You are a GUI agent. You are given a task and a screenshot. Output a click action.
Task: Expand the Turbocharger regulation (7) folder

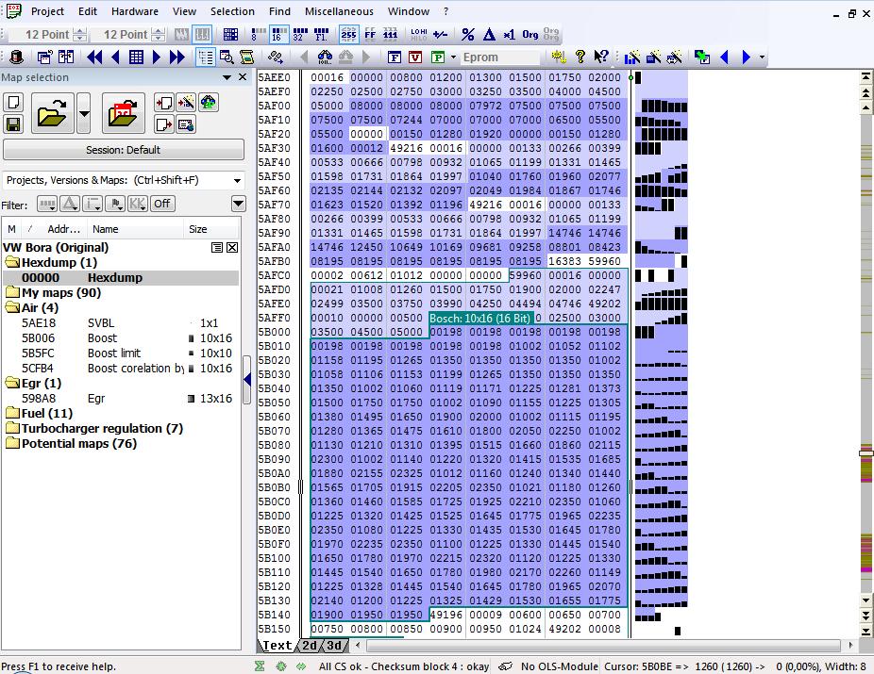[x=12, y=428]
